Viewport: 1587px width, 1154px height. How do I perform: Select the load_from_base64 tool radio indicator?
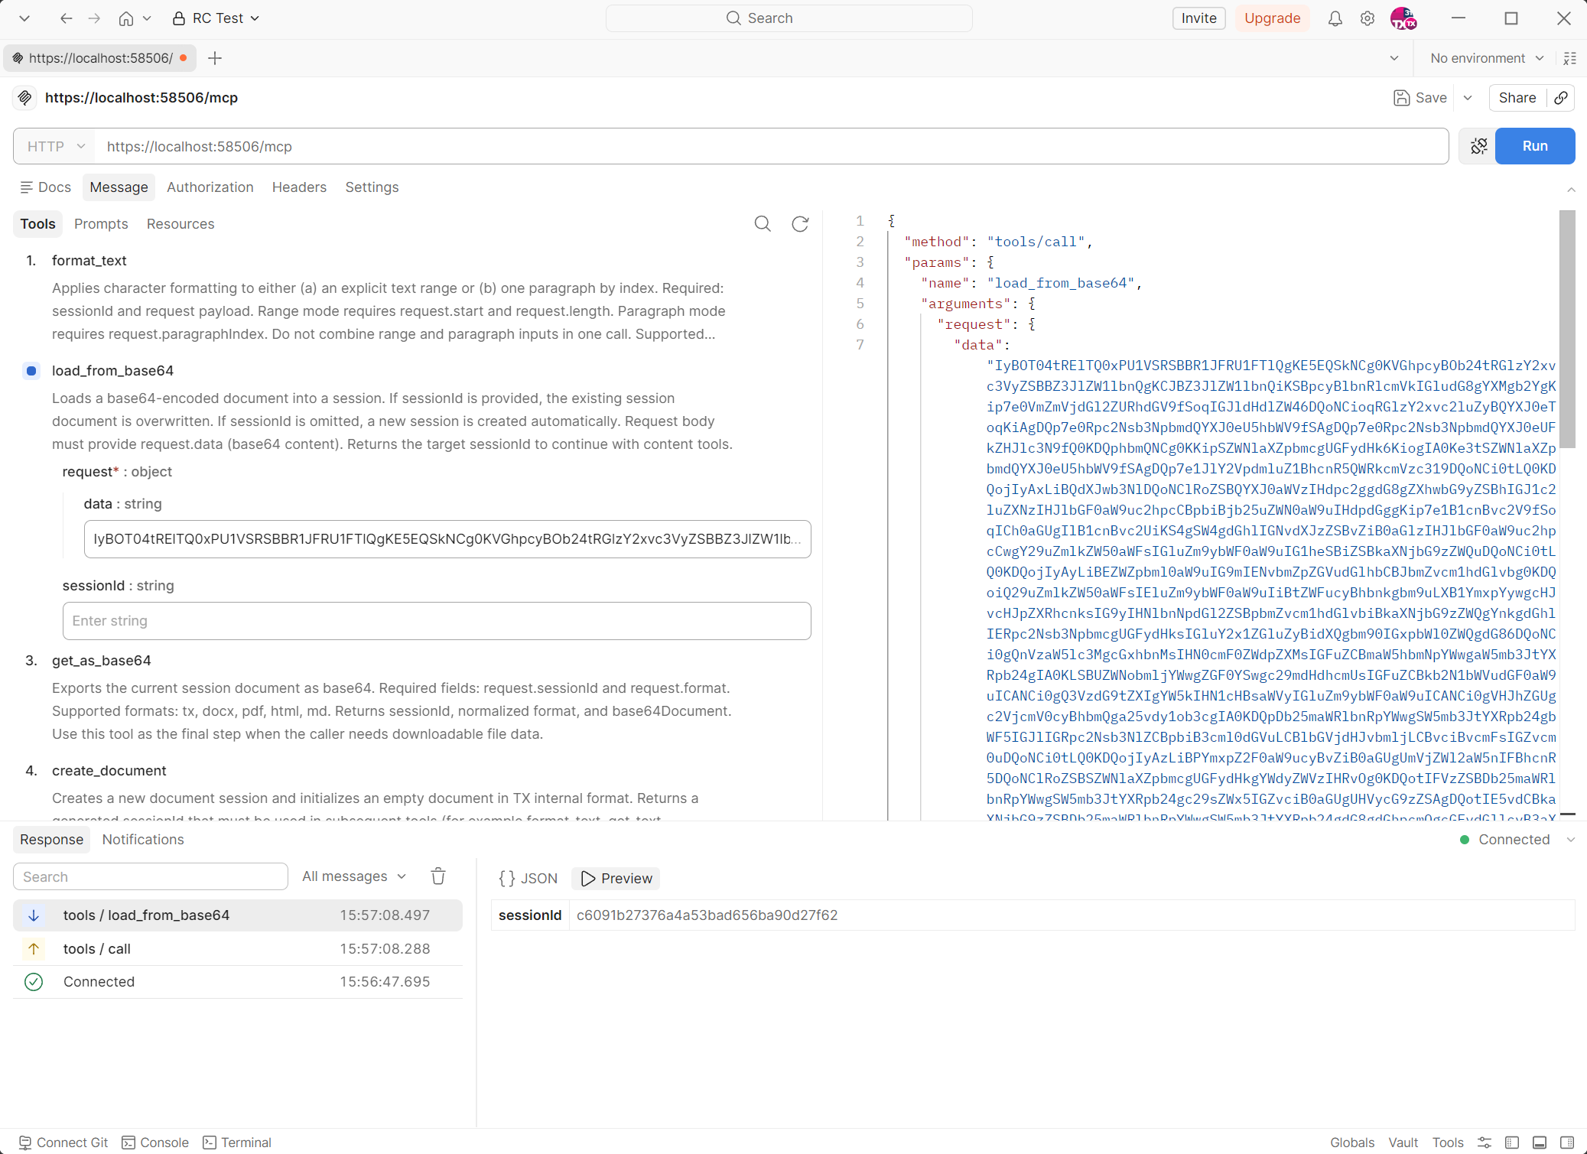[31, 371]
